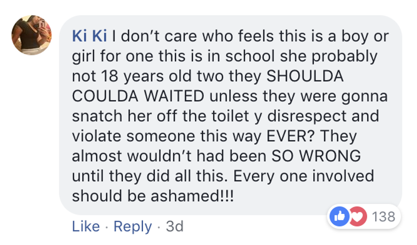Viewport: 417px width, 245px height.
Task: Click the words COULDA WAITED in the comment
Action: click(138, 96)
